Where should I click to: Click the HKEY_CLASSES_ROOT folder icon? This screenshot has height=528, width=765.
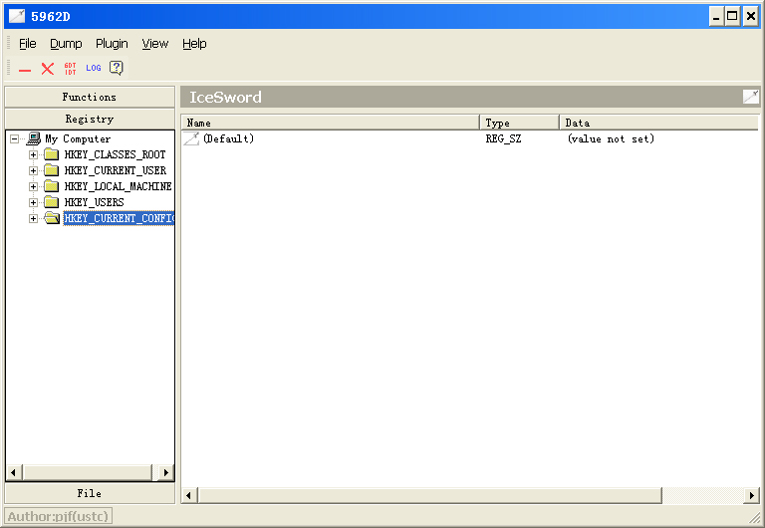point(51,154)
